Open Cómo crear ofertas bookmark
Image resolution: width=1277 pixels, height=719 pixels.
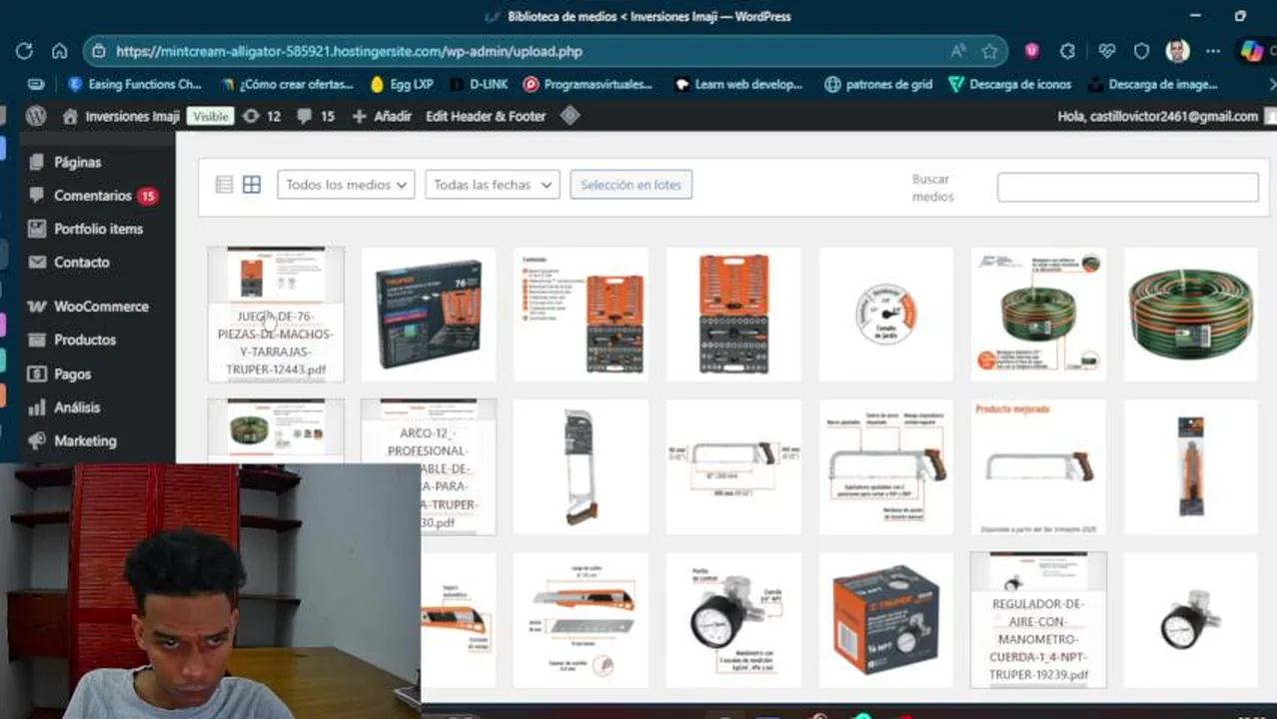pyautogui.click(x=288, y=84)
